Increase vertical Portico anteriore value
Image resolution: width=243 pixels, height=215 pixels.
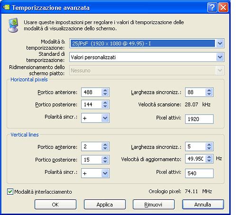pos(105,145)
